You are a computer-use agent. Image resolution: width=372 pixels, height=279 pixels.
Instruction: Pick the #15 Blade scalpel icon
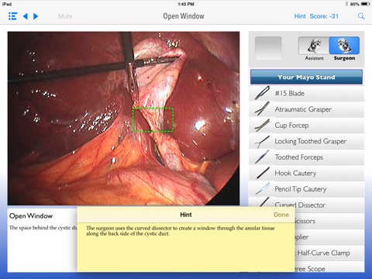pos(262,93)
